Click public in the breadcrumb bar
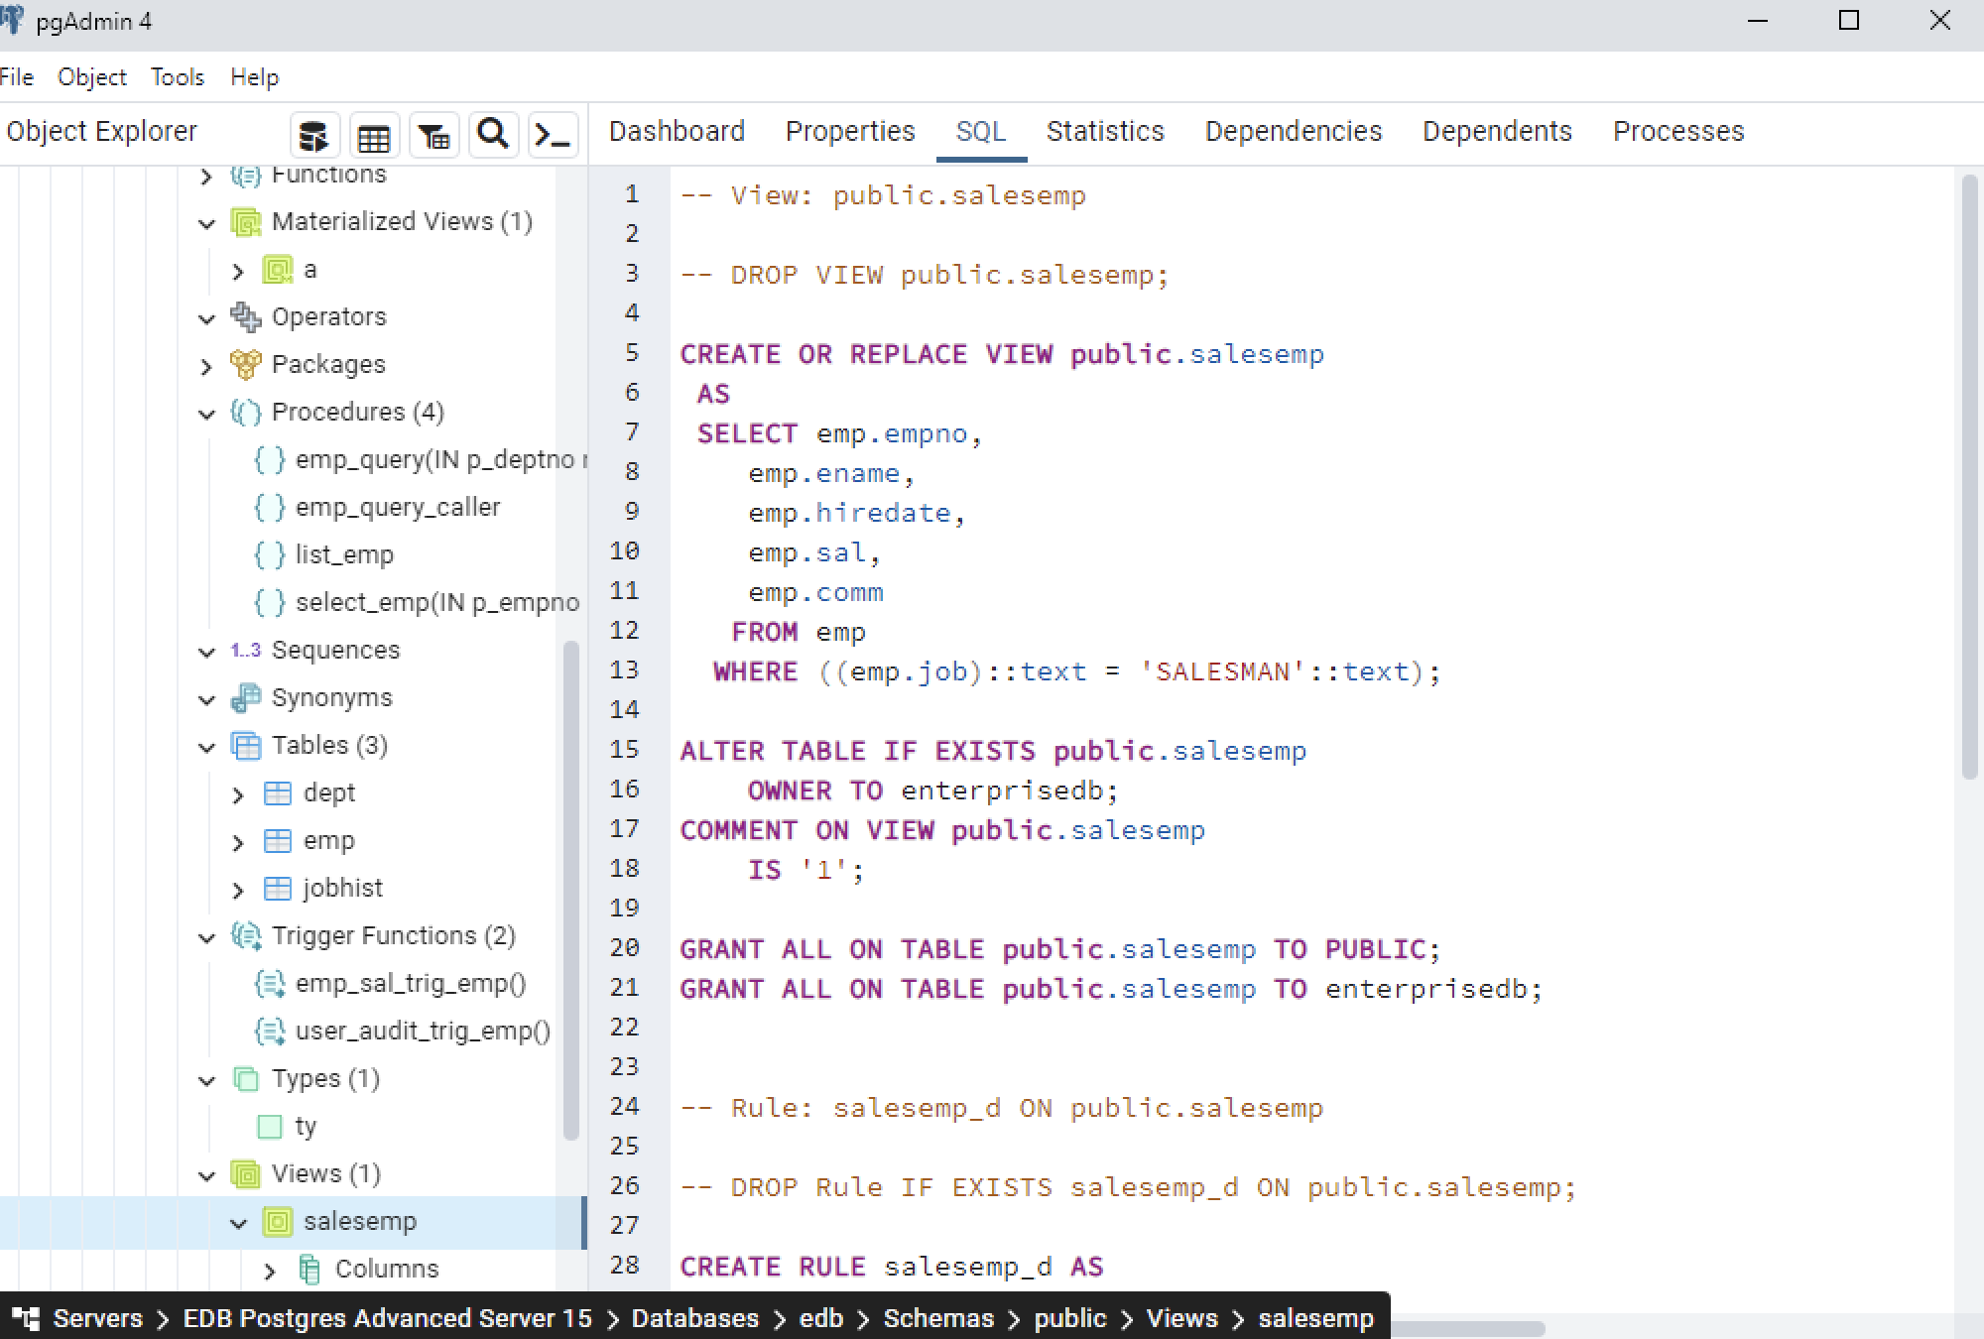The height and width of the screenshot is (1339, 1984). tap(1069, 1318)
